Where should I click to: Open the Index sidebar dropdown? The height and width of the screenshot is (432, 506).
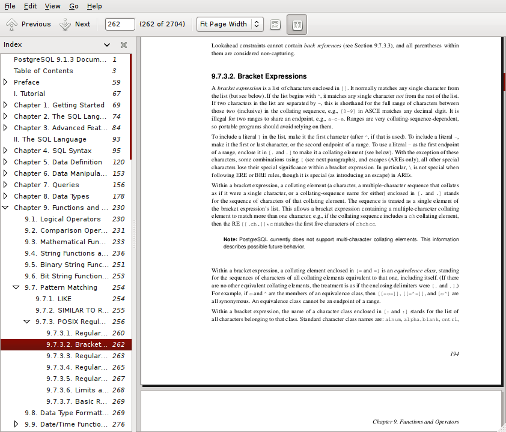click(x=107, y=45)
